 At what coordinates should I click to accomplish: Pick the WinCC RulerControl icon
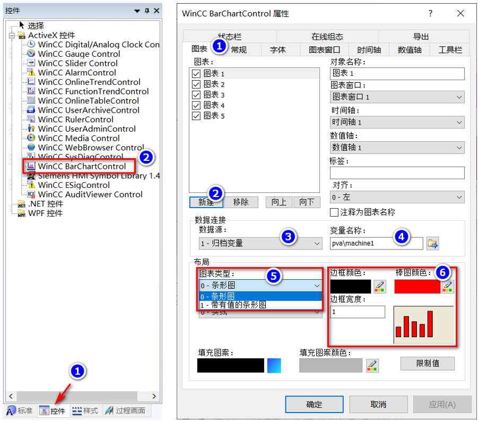(x=31, y=119)
